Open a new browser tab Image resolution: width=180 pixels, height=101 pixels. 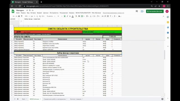click(x=41, y=2)
